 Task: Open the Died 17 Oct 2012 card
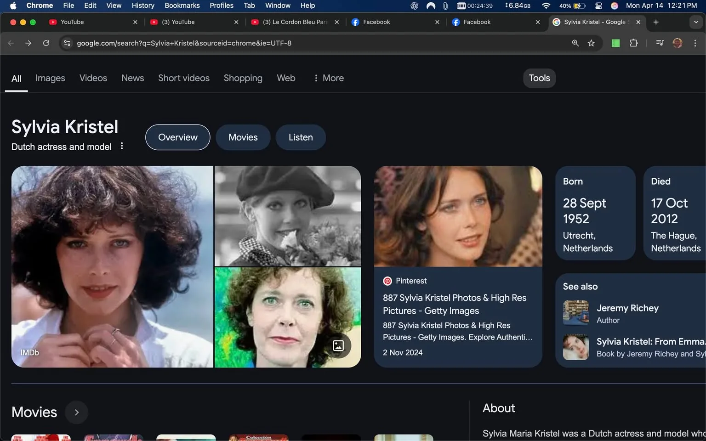(x=675, y=213)
